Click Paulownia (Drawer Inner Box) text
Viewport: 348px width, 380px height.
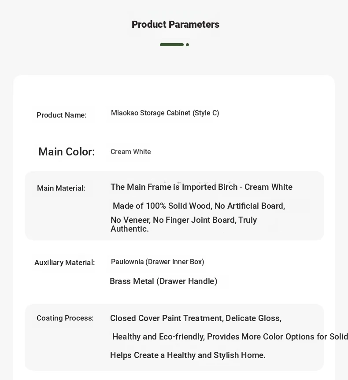(157, 262)
